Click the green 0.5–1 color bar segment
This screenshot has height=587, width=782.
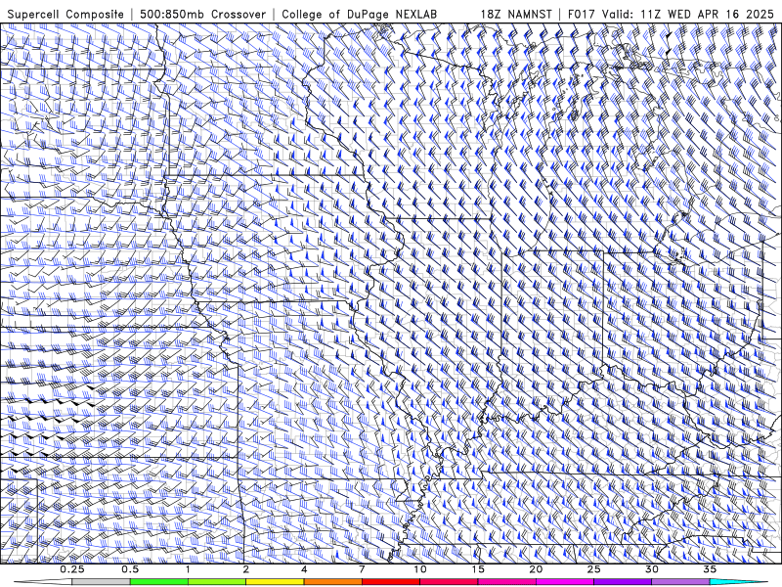[x=159, y=582]
